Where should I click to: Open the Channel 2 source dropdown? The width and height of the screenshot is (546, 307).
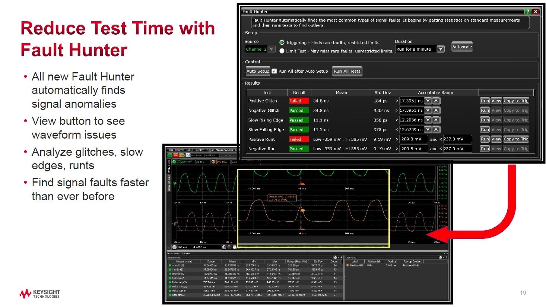[260, 49]
